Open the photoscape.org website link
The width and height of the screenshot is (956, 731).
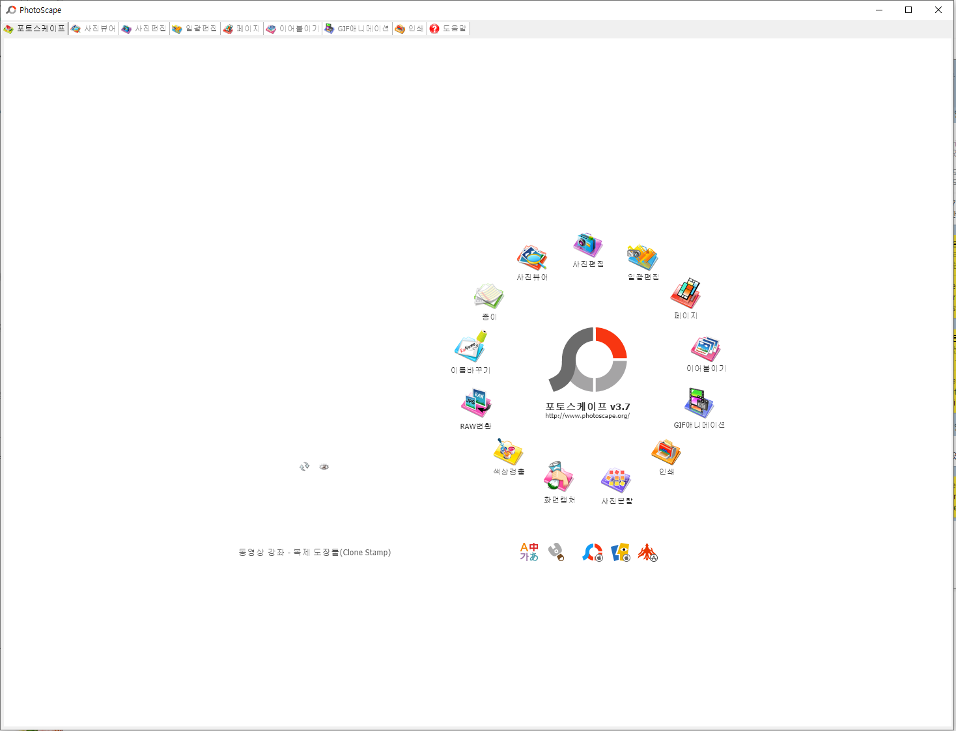(587, 416)
